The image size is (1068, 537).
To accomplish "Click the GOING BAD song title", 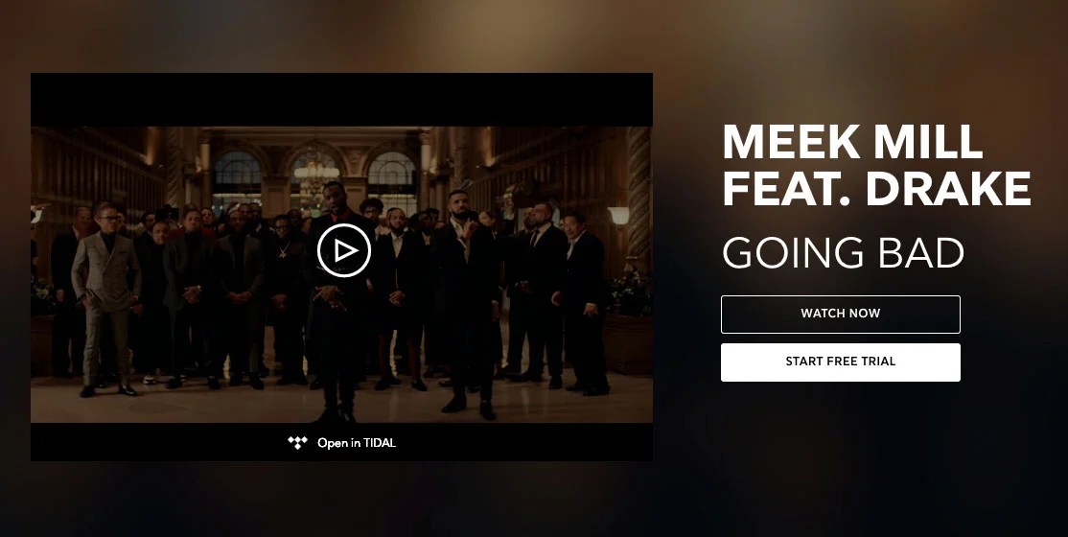I will 844,253.
